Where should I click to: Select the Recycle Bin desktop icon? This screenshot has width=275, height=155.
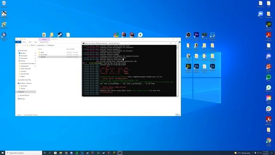coord(4,3)
